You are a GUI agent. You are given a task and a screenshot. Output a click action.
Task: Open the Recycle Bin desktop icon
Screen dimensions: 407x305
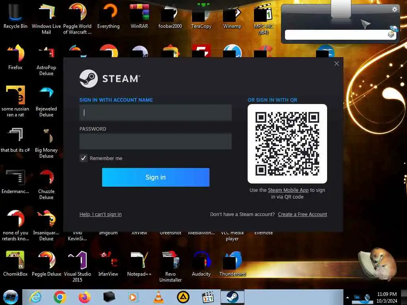click(16, 15)
